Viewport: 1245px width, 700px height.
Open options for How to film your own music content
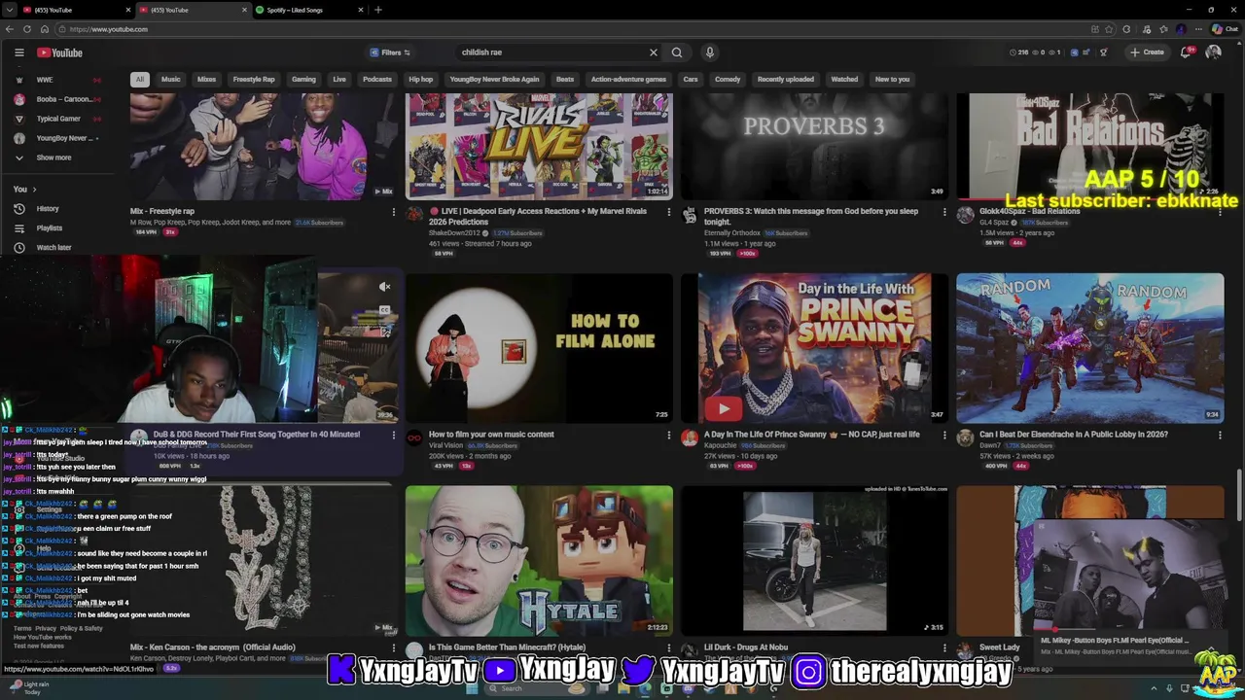(668, 436)
